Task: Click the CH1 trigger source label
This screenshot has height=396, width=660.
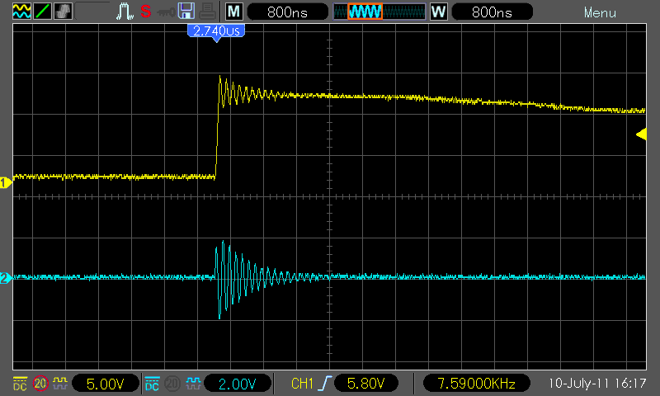Action: coord(302,384)
